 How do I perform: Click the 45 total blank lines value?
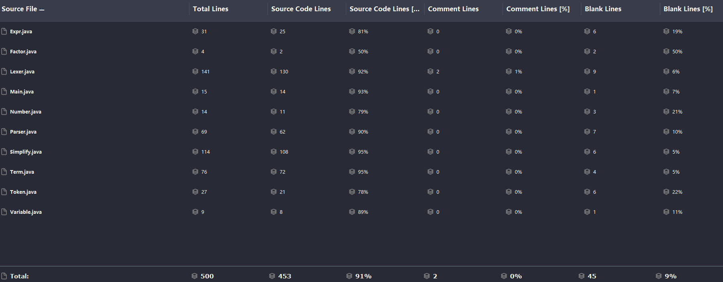click(592, 276)
